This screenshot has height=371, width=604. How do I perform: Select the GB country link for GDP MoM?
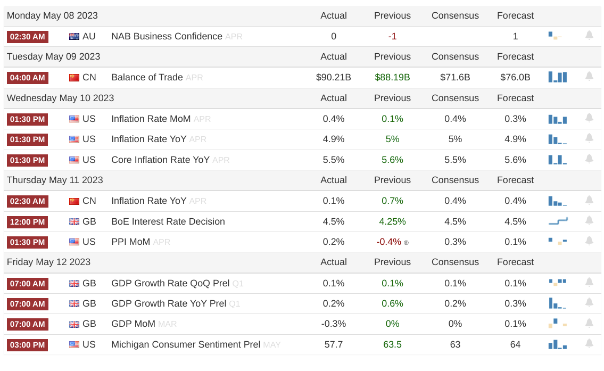pyautogui.click(x=89, y=324)
